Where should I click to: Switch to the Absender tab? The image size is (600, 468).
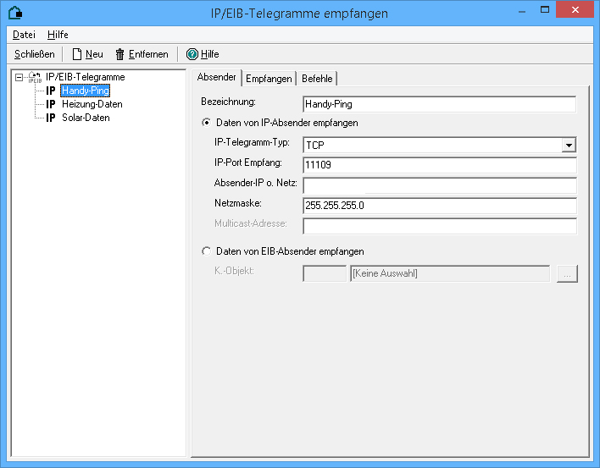217,77
